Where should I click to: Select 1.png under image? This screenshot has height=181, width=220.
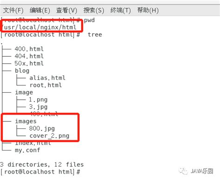38,100
